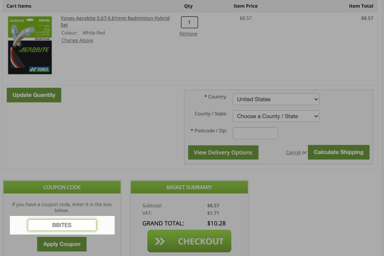Remove the item from the cart
Screen dimensions: 384x256
188,34
